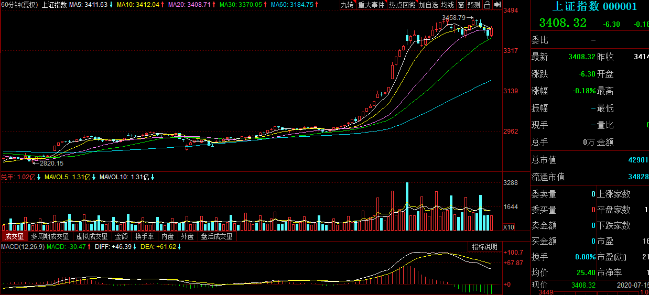This screenshot has width=649, height=295.
Task: Open the 九转 indicator button
Action: coord(348,5)
